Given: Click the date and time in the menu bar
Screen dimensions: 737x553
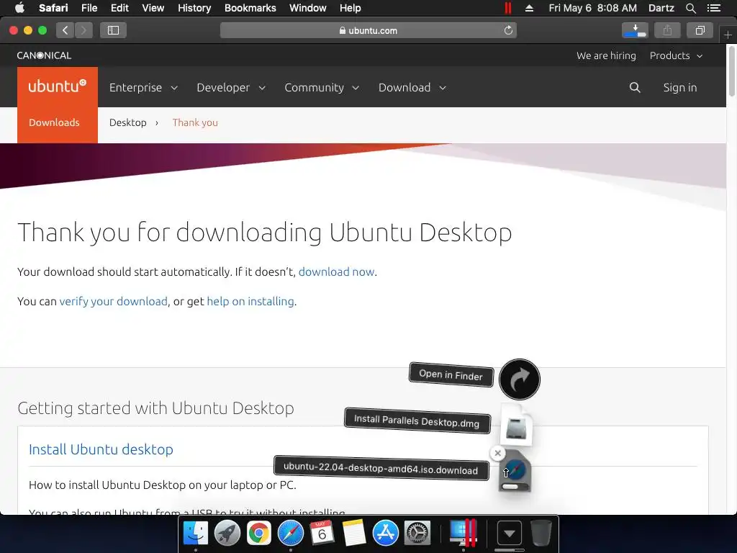Looking at the screenshot, I should click(x=593, y=8).
